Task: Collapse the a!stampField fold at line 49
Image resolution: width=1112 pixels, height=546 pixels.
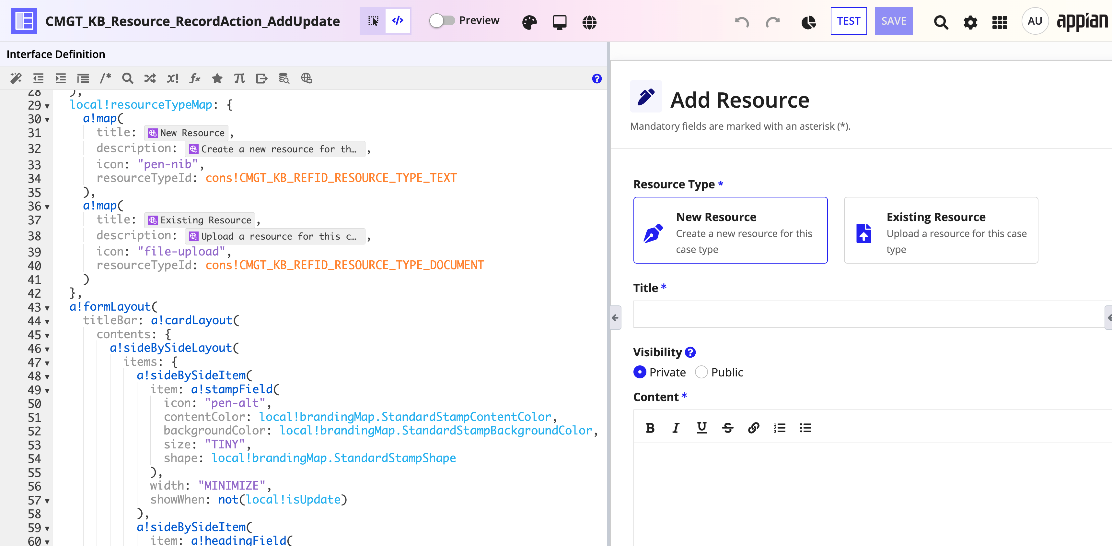Action: coord(47,391)
